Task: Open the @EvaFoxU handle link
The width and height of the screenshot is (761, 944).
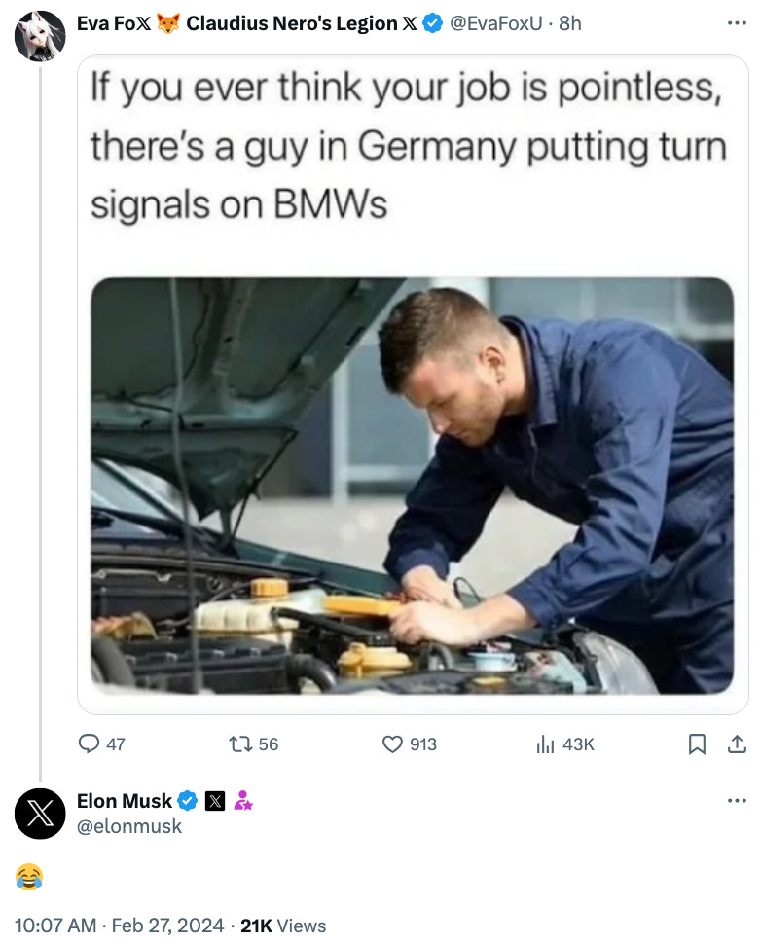Action: (x=496, y=23)
